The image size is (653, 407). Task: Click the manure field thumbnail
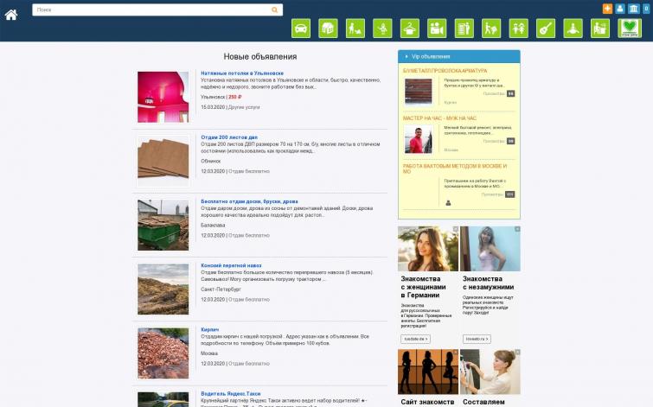coord(163,289)
